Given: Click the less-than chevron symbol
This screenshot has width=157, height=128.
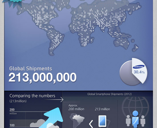Looking at the screenshot, I should pyautogui.click(x=91, y=124).
